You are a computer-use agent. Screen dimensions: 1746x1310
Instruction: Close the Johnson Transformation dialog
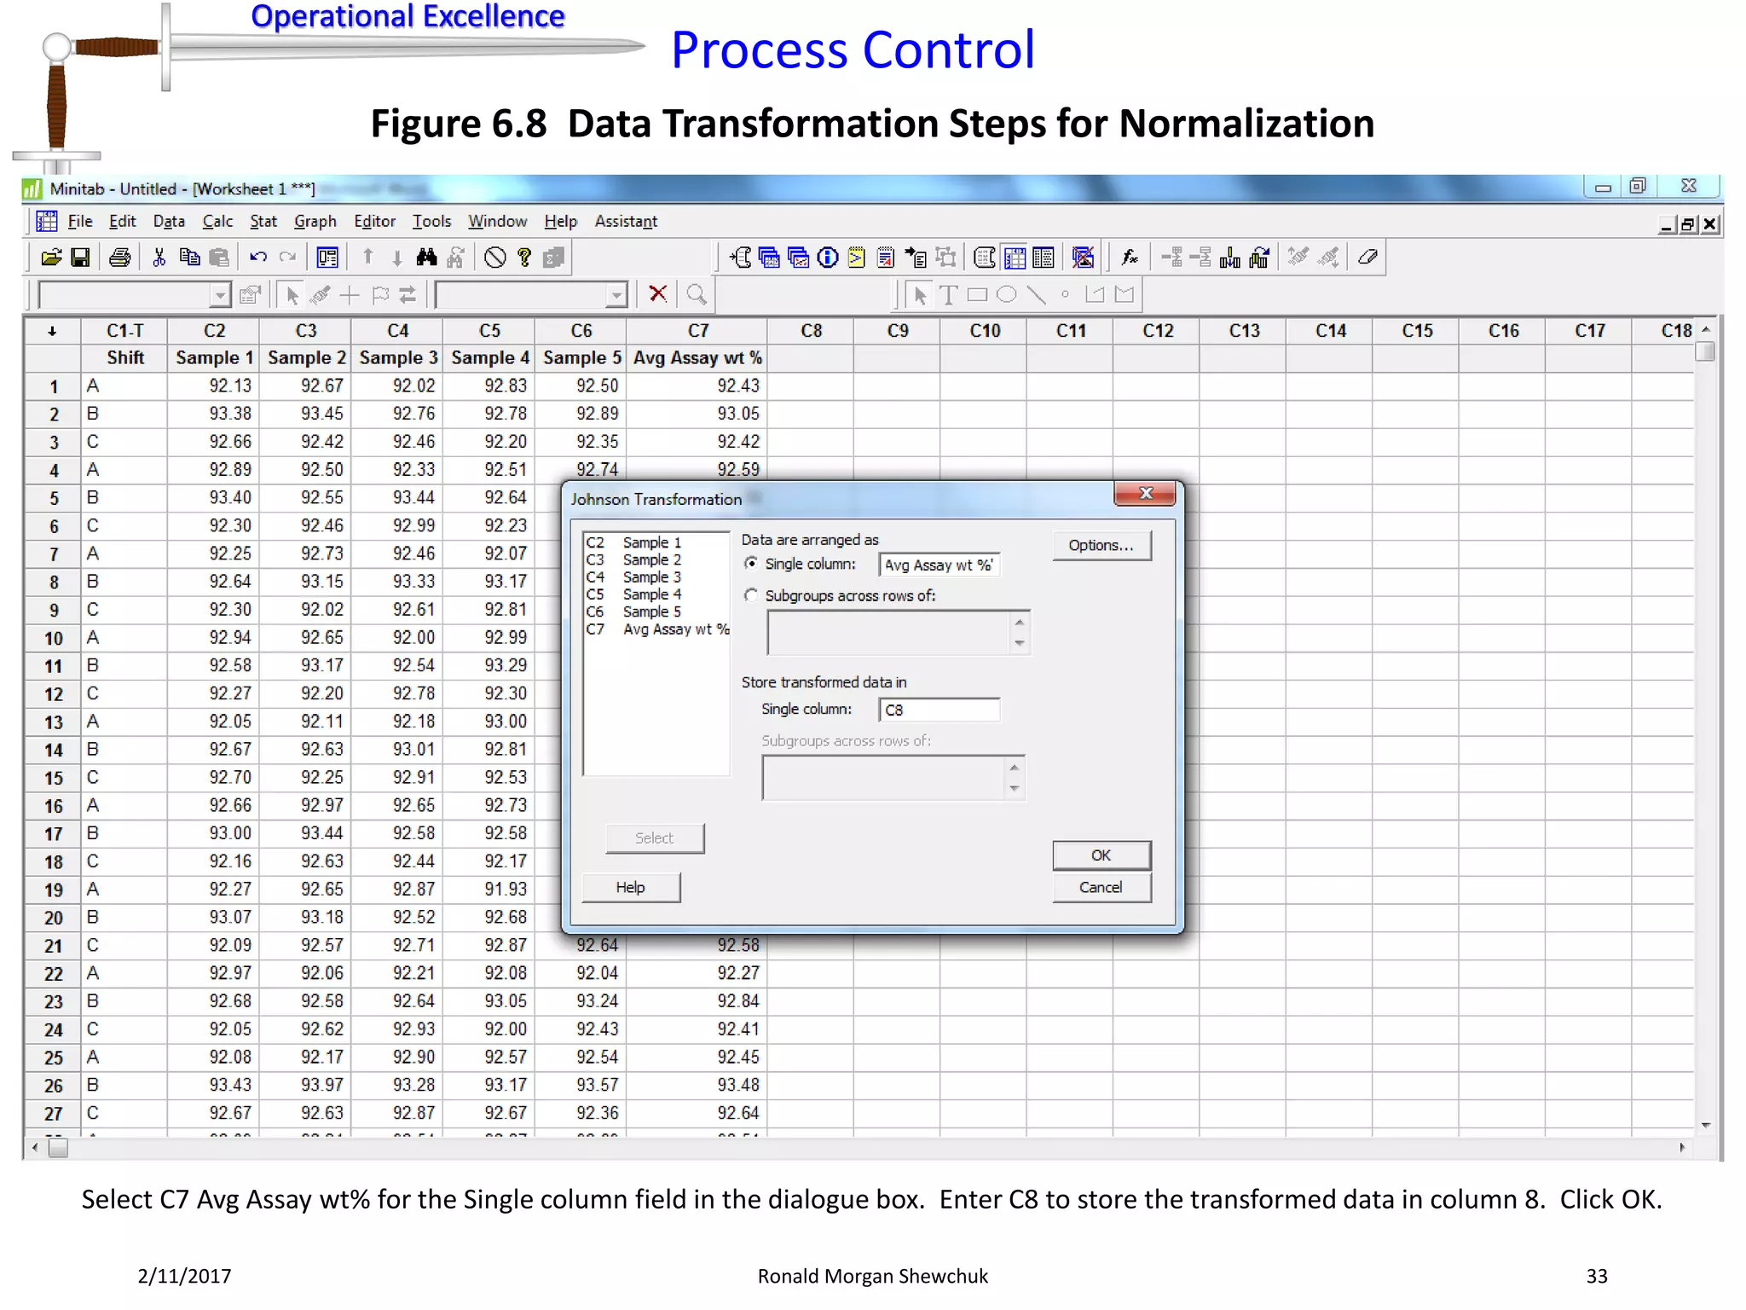[x=1145, y=494]
